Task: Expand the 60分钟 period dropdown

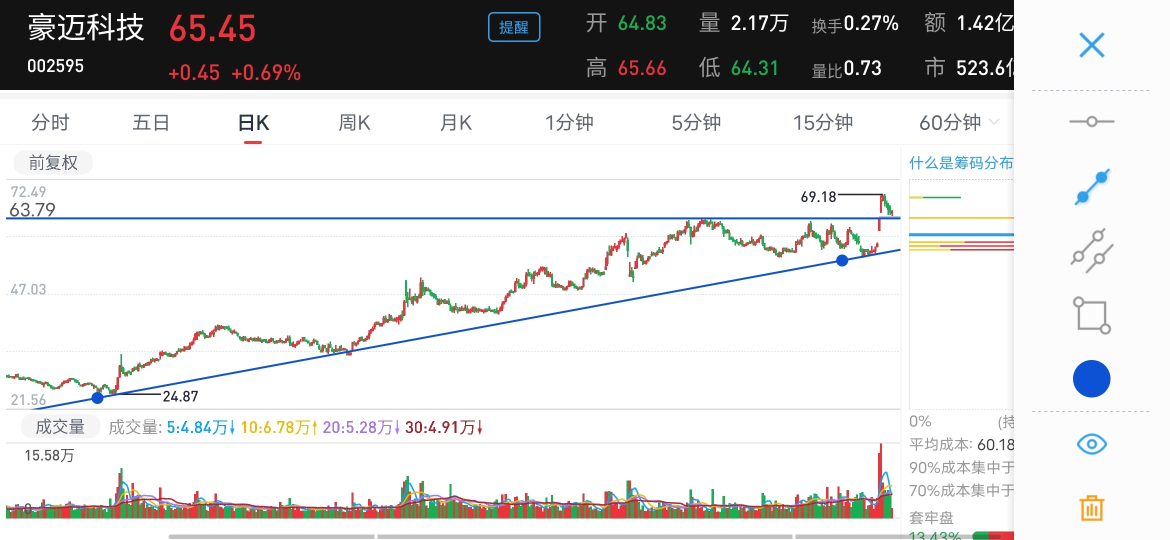Action: [958, 122]
